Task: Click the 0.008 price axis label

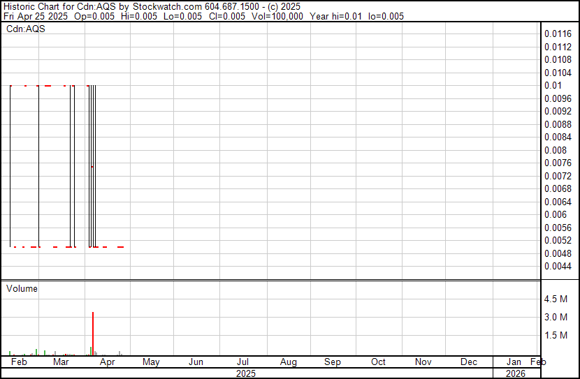Action: (556, 150)
